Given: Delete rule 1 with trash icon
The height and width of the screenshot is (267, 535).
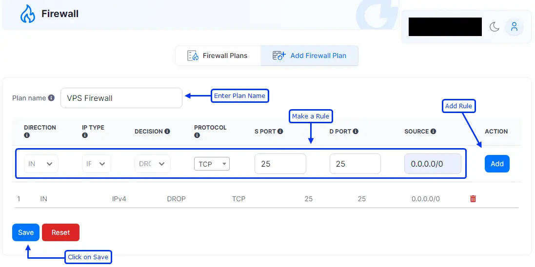Looking at the screenshot, I should click(x=473, y=199).
